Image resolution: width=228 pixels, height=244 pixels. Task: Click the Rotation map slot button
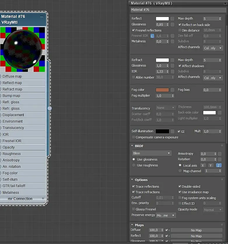[220, 159]
